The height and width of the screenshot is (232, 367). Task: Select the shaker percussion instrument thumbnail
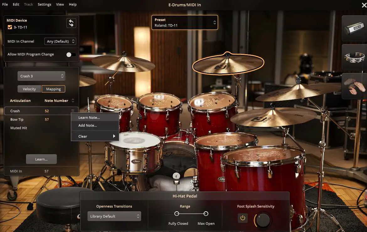coord(354,29)
